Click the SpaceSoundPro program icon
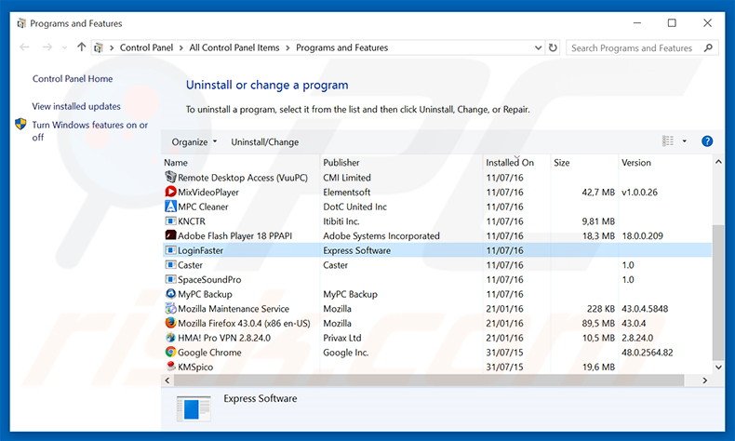The height and width of the screenshot is (441, 735). pos(170,279)
